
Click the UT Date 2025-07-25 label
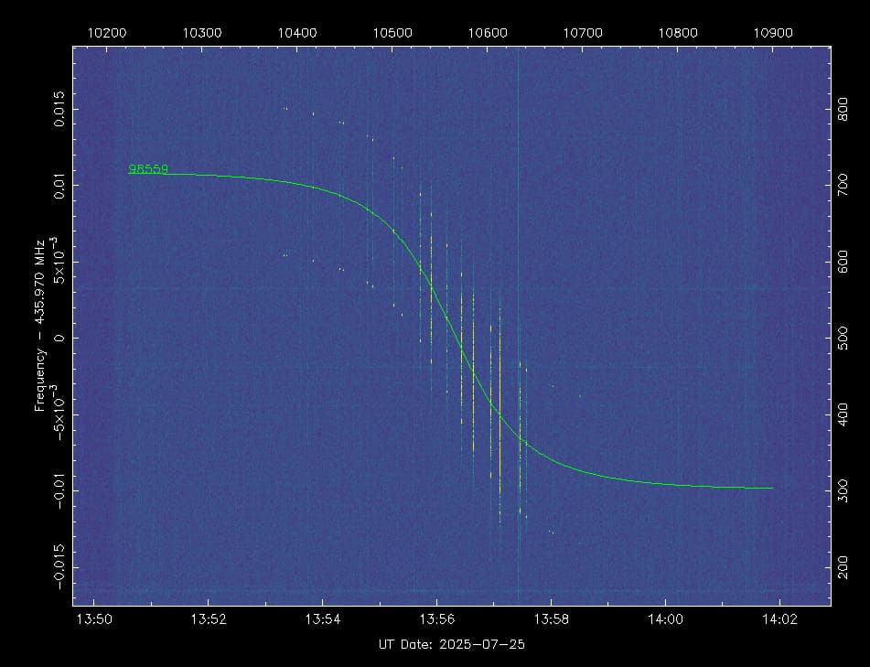click(x=451, y=644)
